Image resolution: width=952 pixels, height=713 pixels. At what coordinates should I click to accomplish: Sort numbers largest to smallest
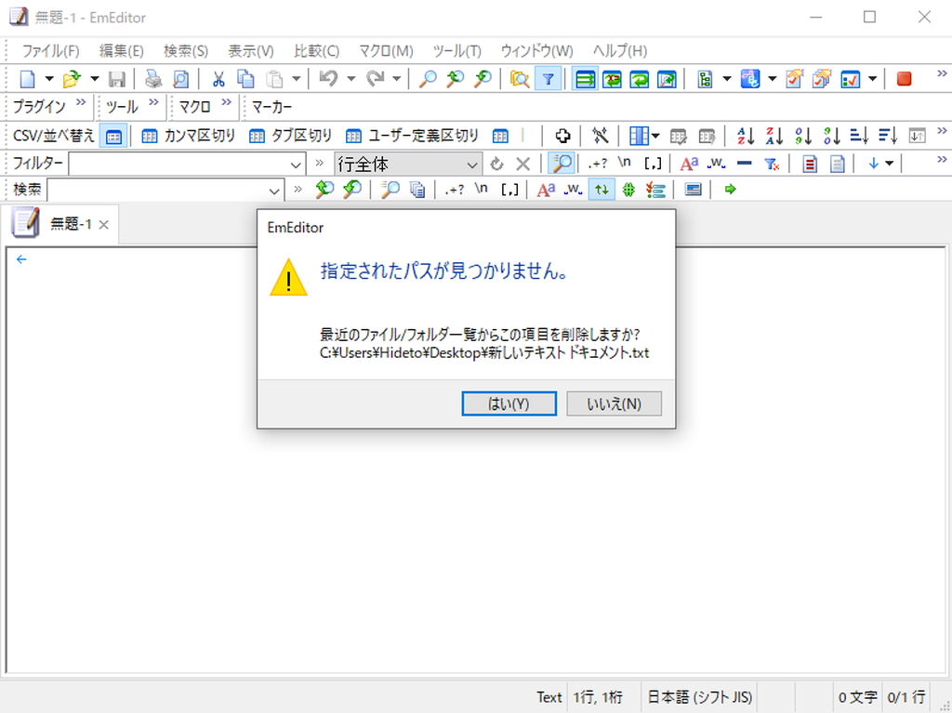(832, 136)
